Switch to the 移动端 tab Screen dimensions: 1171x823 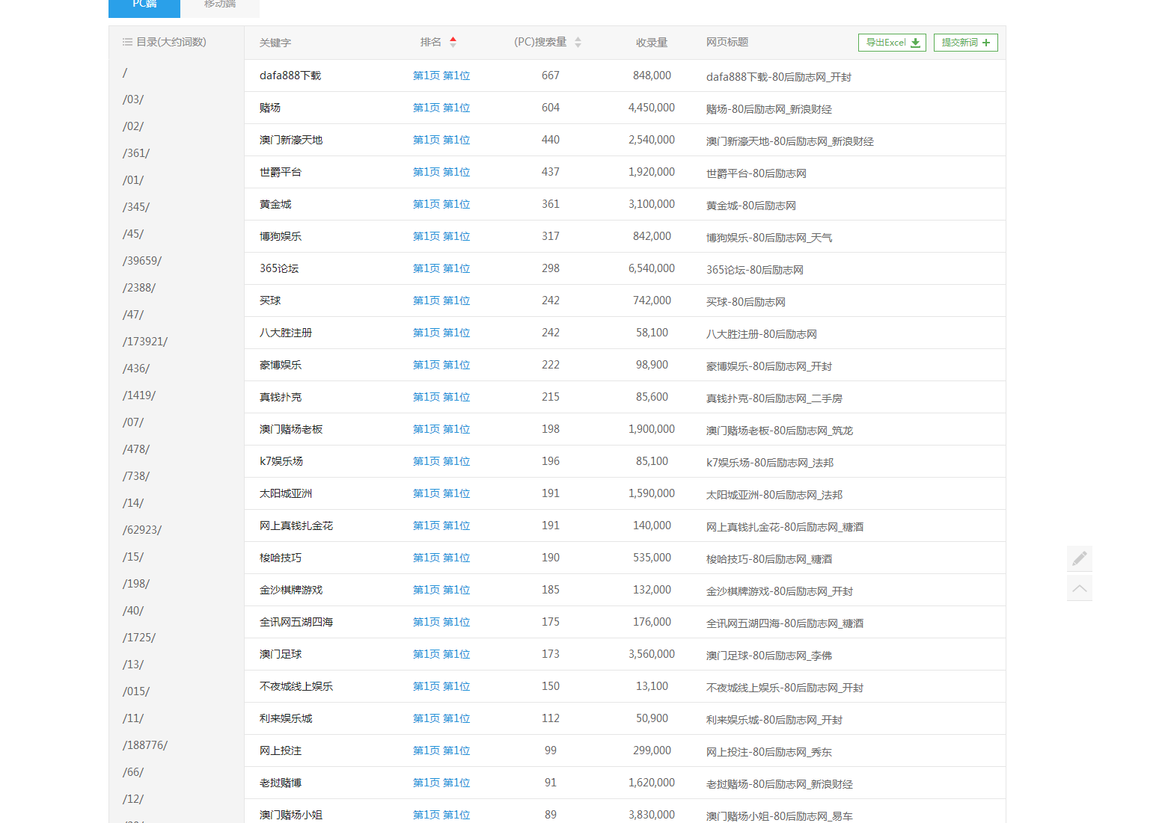(221, 6)
